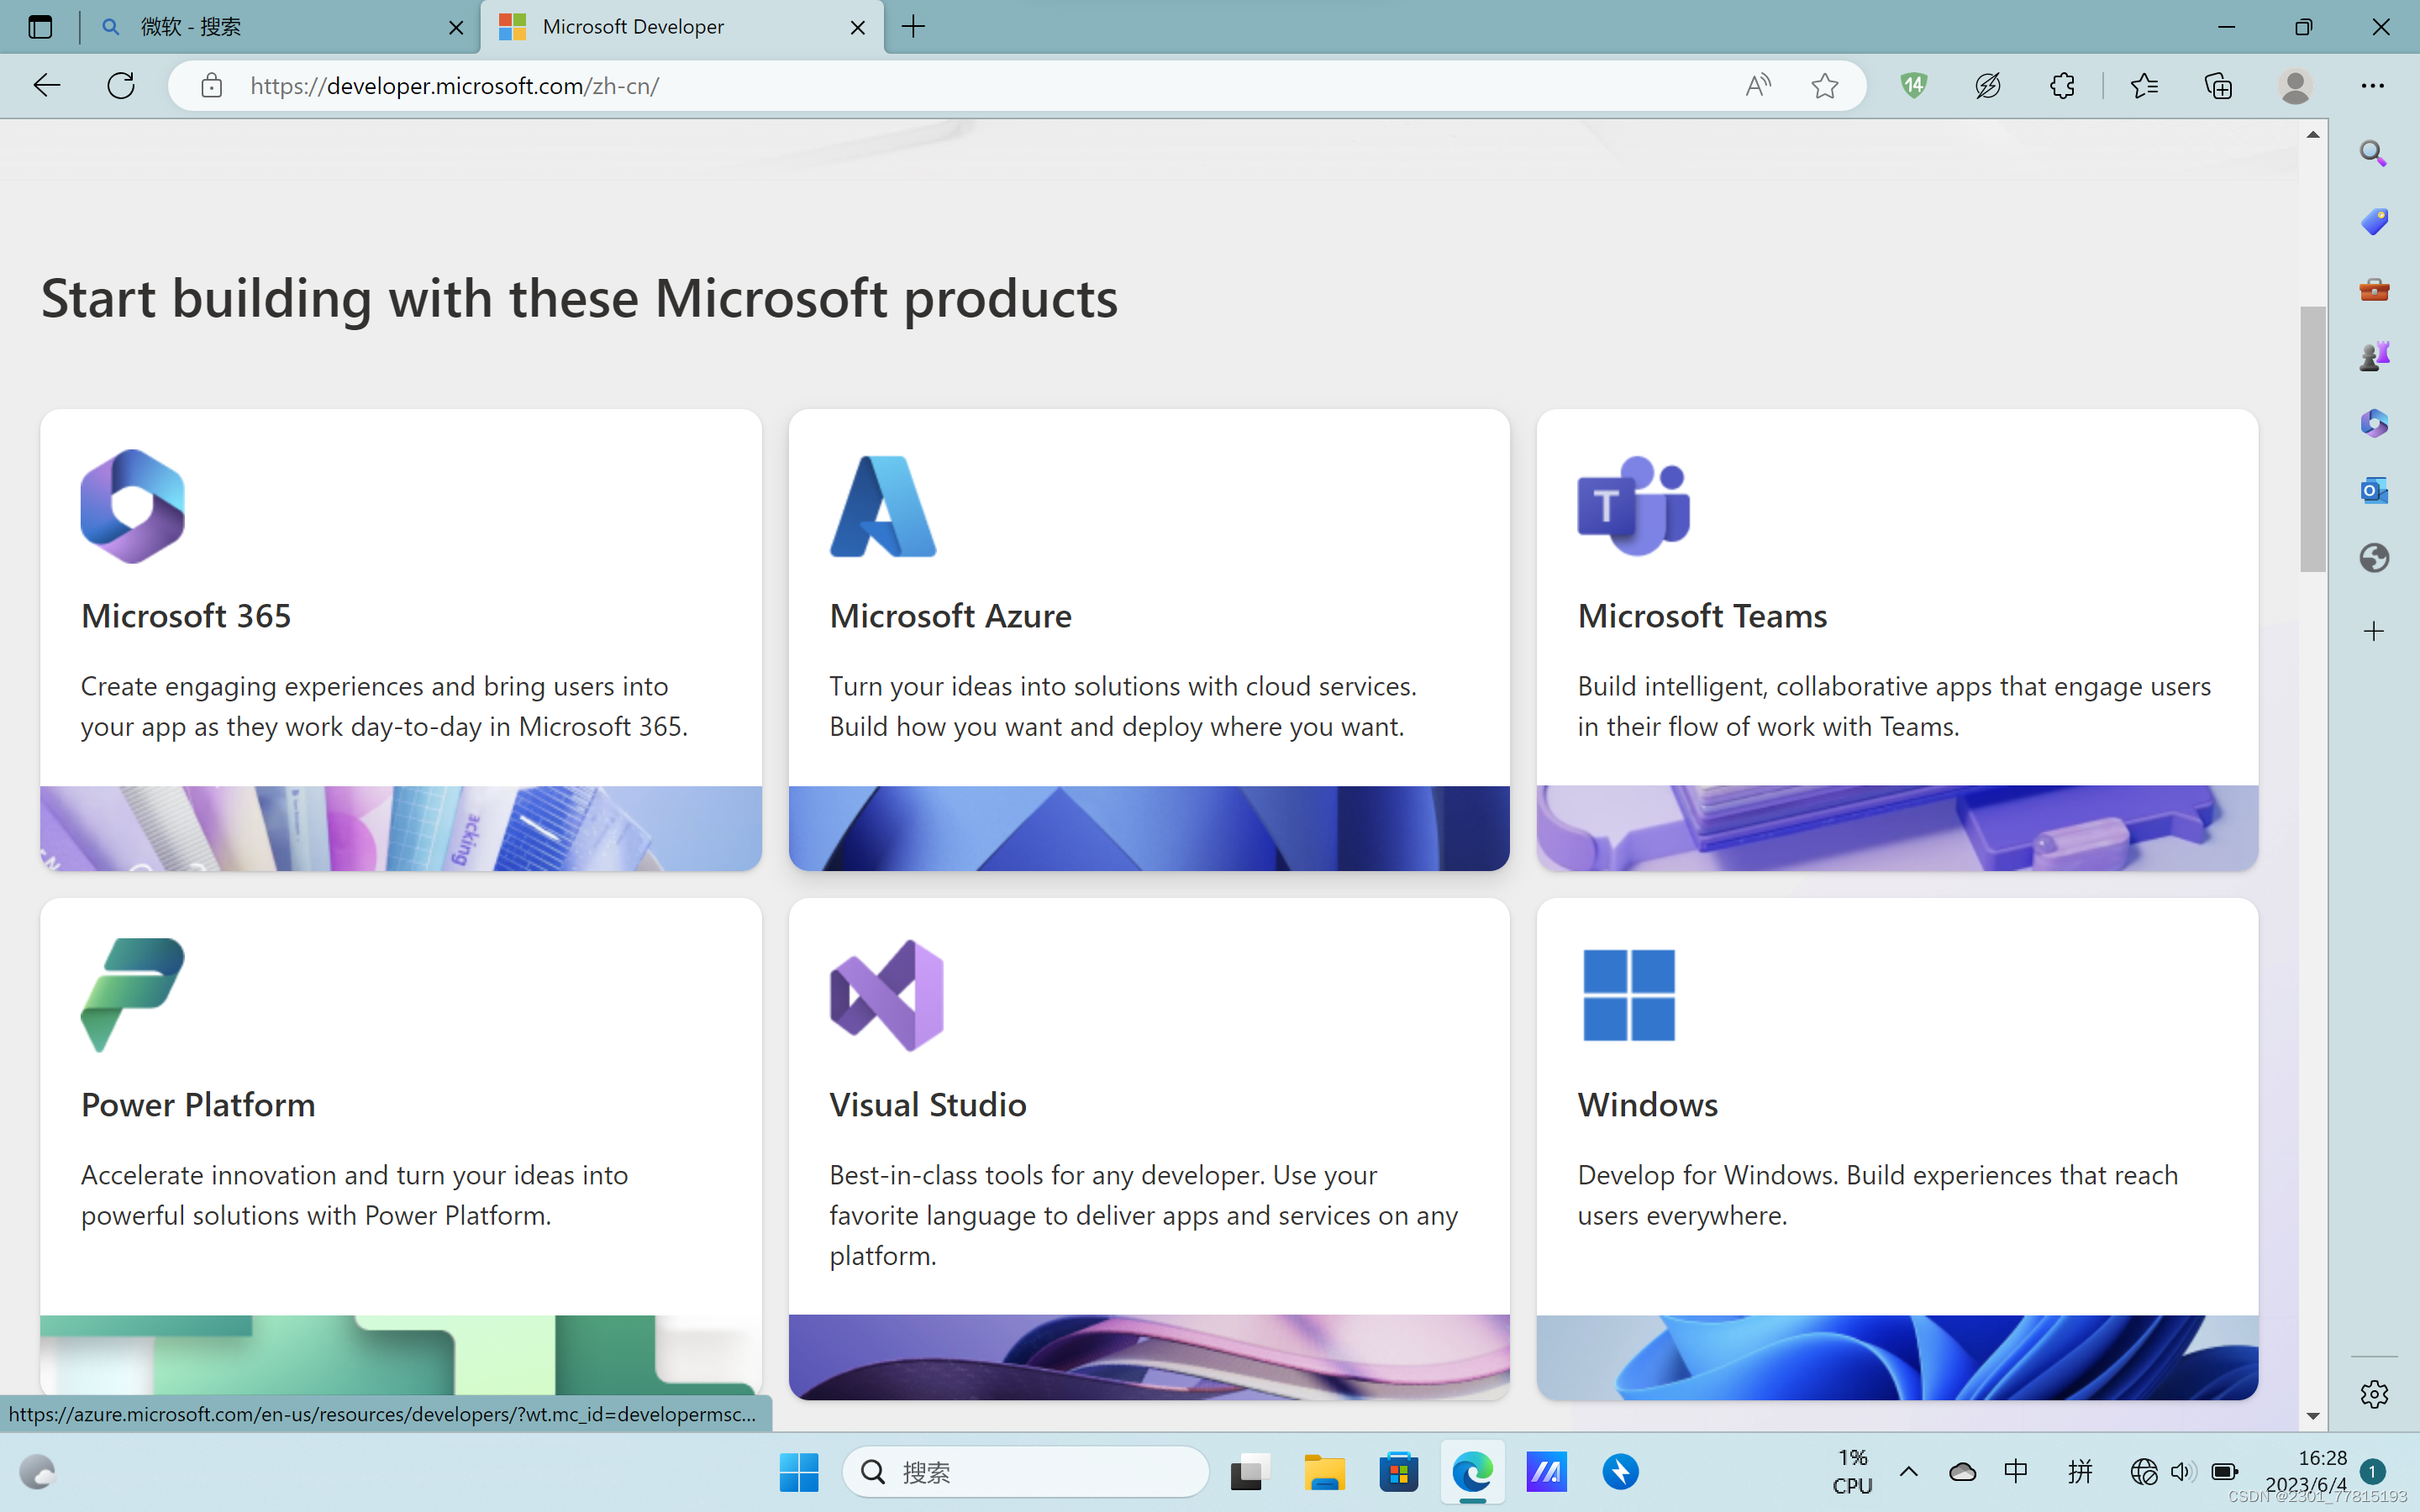2420x1512 pixels.
Task: Toggle the tab actions menu button
Action: pyautogui.click(x=40, y=27)
